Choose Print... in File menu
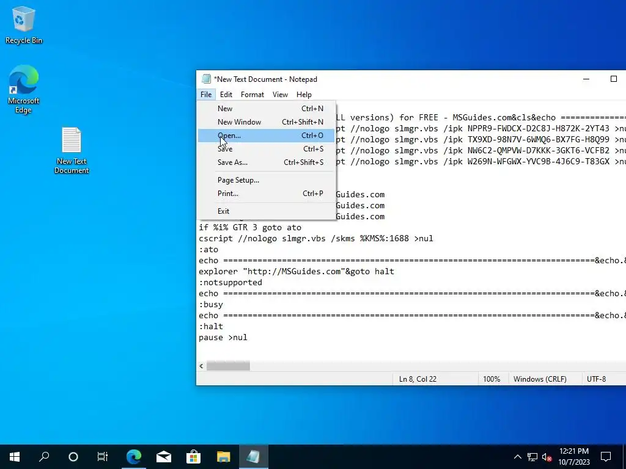This screenshot has height=469, width=626. coord(267,194)
